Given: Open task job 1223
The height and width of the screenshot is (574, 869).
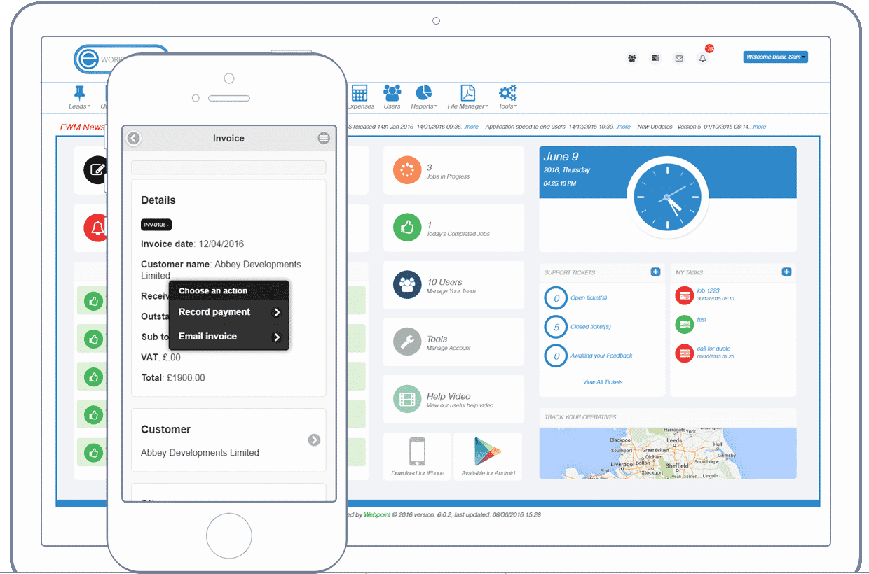Looking at the screenshot, I should pyautogui.click(x=708, y=290).
